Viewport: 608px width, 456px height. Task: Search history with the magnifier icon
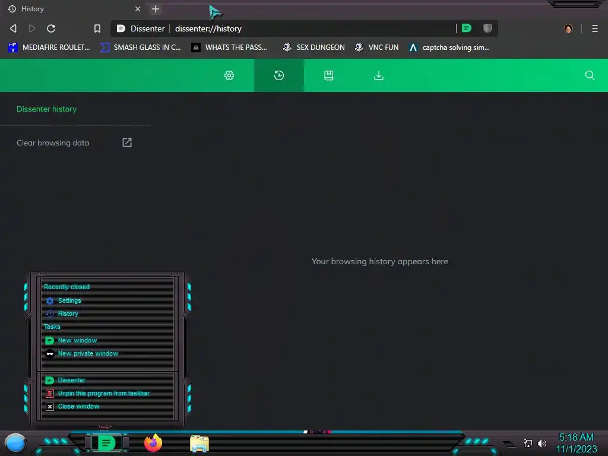(590, 75)
